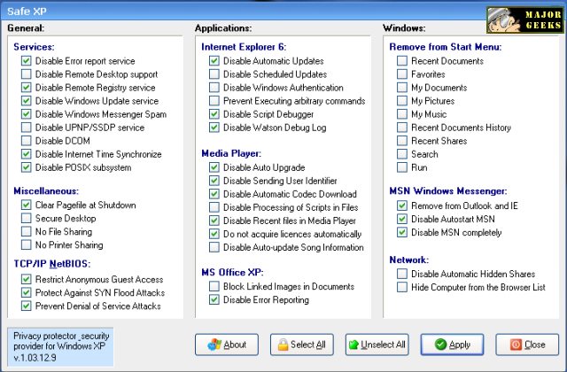Click the About button with Windows logo
Viewport: 567px width, 372px height.
[x=227, y=345]
